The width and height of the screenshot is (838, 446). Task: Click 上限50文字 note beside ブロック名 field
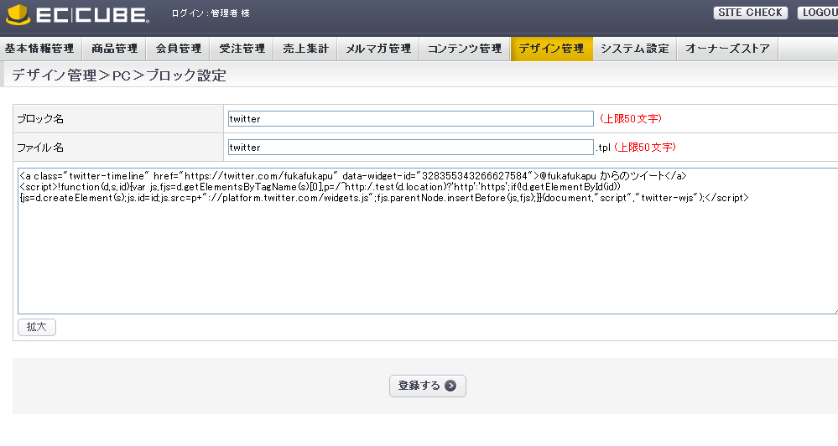[x=631, y=118]
